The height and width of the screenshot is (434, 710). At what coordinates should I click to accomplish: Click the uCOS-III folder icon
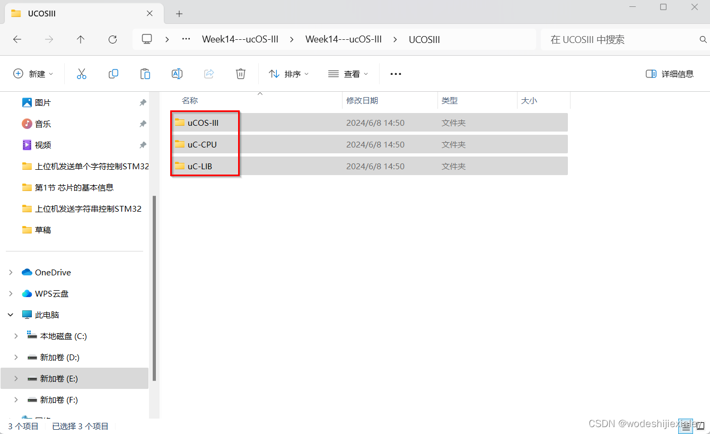coord(179,123)
